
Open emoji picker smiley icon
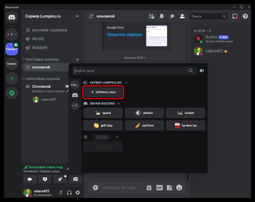pyautogui.click(x=179, y=188)
